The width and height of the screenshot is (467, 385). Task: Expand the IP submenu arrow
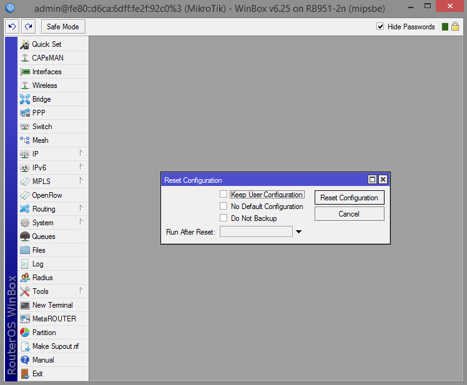81,153
